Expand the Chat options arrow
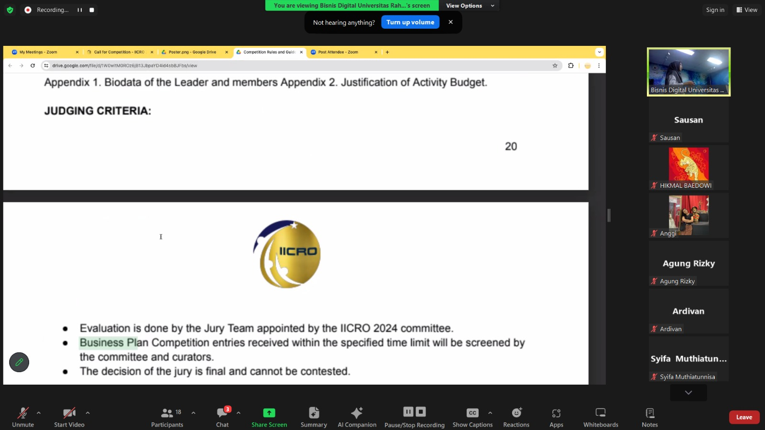765x430 pixels. pos(238,413)
